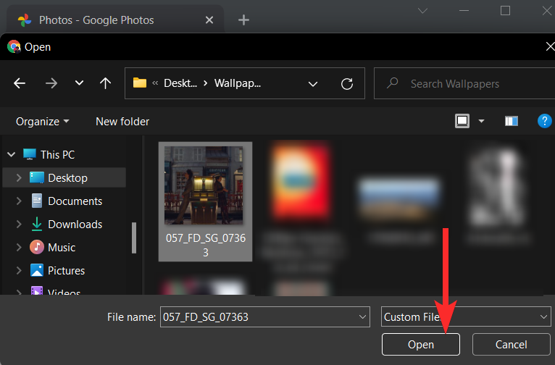555x365 pixels.
Task: Select the 057_FD_SG_07363 image thumbnail
Action: (204, 185)
